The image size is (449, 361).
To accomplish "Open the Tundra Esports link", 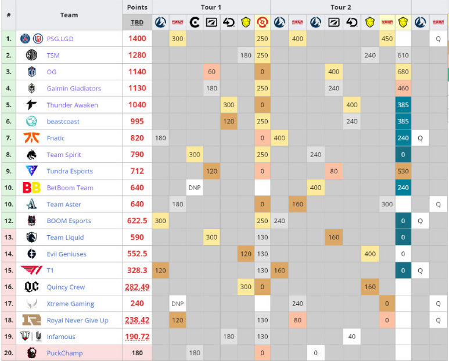I will pyautogui.click(x=70, y=172).
